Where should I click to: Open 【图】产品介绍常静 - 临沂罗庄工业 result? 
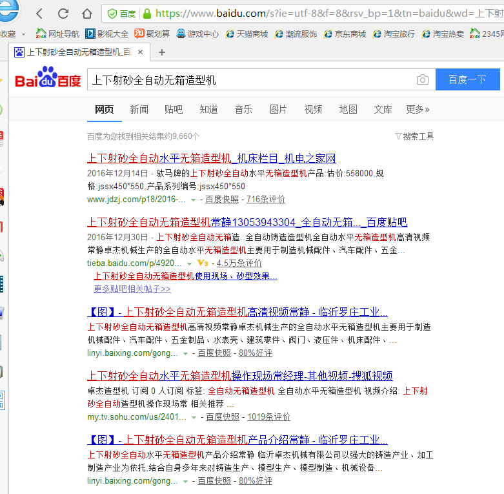click(237, 439)
